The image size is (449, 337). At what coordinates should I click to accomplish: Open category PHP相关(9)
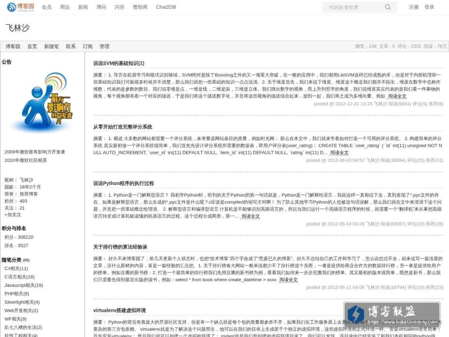click(x=16, y=294)
